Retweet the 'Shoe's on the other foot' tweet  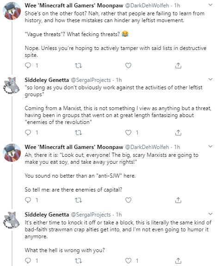point(78,65)
